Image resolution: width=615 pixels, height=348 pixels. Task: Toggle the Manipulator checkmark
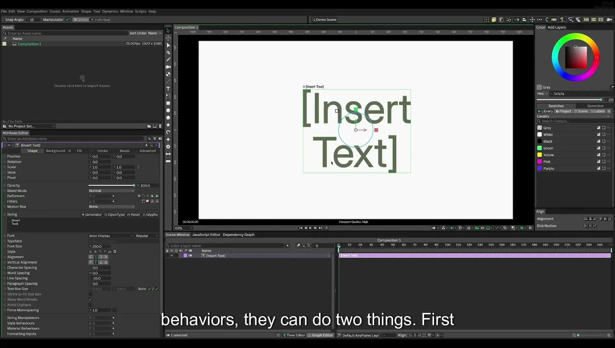click(x=68, y=20)
